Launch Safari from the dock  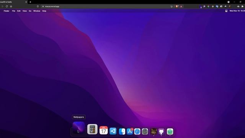[x=137, y=131]
